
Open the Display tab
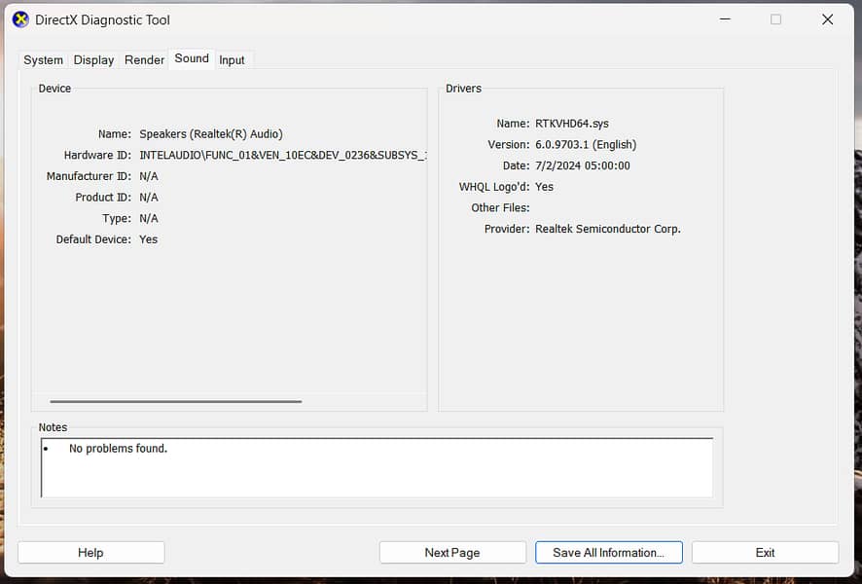point(93,60)
